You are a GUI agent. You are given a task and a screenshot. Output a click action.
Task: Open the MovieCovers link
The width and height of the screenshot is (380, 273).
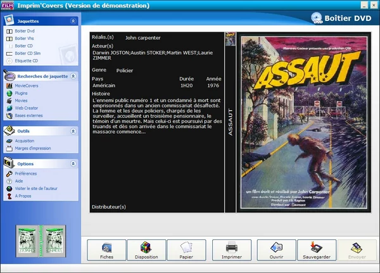tap(27, 86)
